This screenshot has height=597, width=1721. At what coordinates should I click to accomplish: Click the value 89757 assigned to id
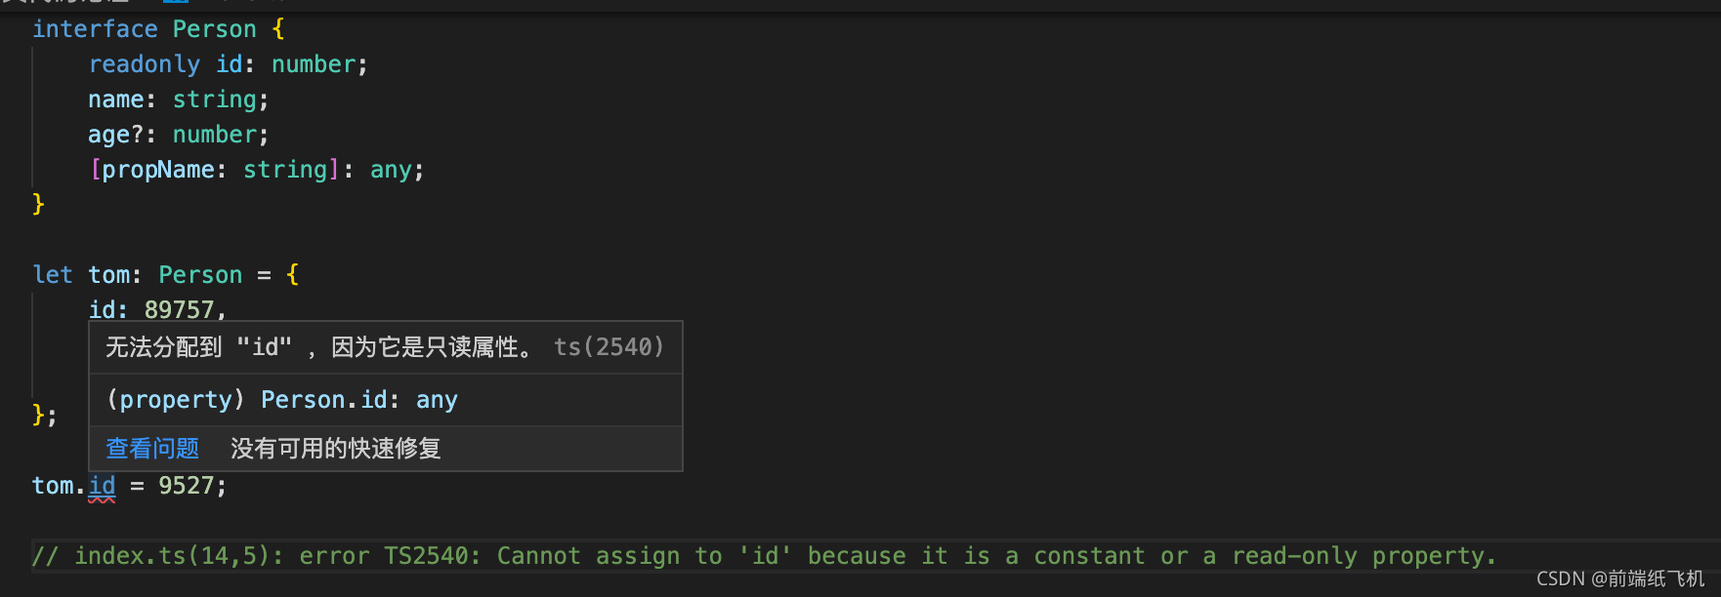181,309
